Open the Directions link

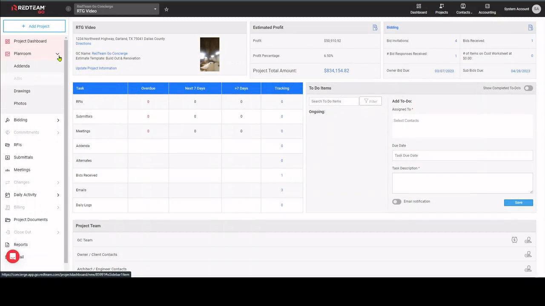(x=83, y=43)
